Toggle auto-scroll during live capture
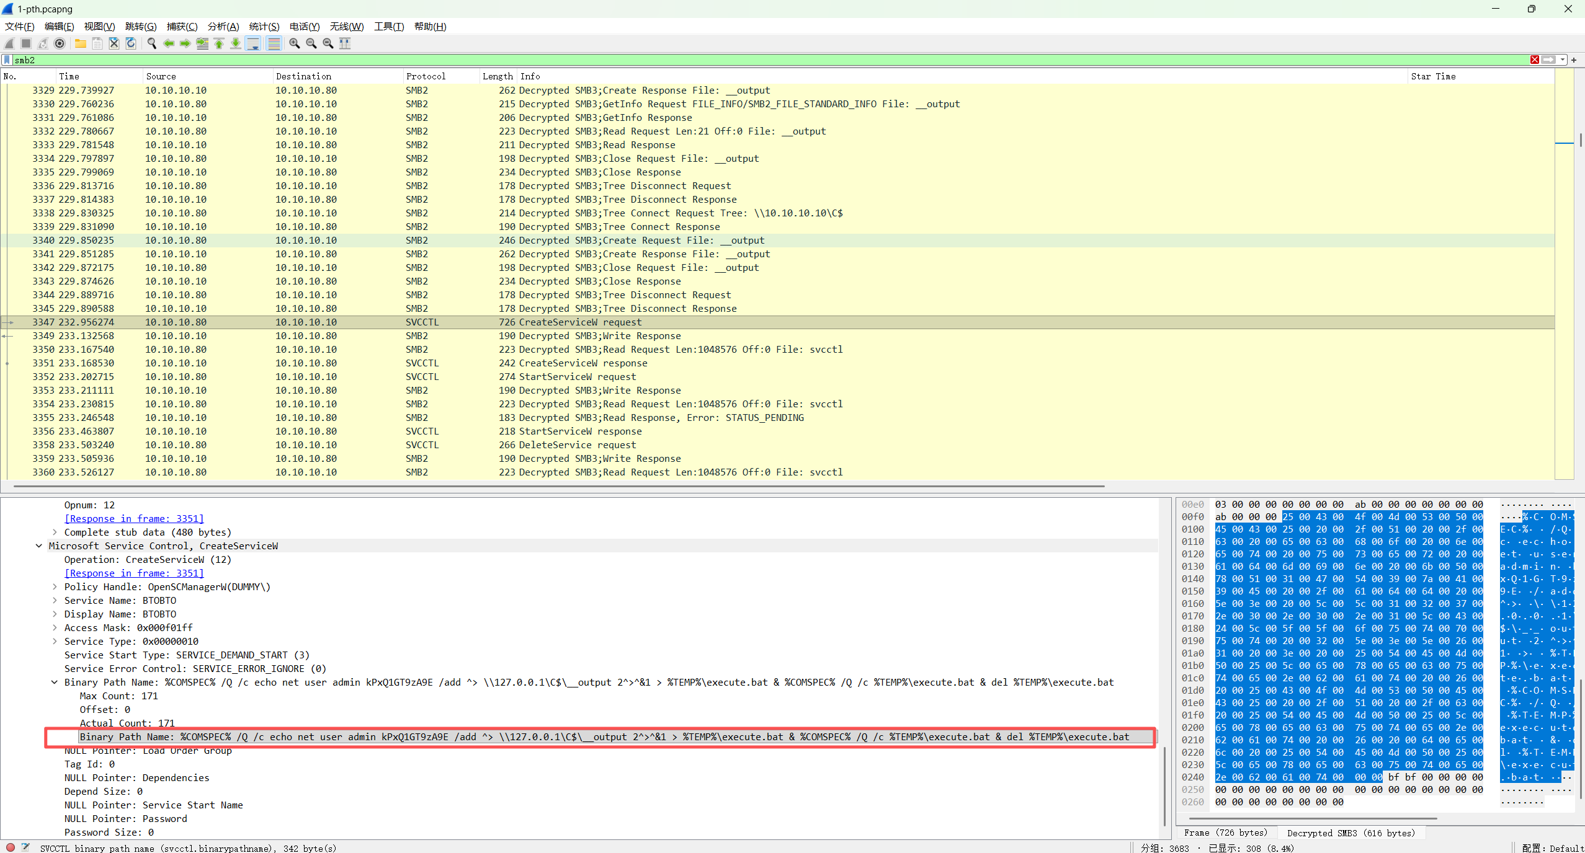This screenshot has height=853, width=1585. [253, 43]
